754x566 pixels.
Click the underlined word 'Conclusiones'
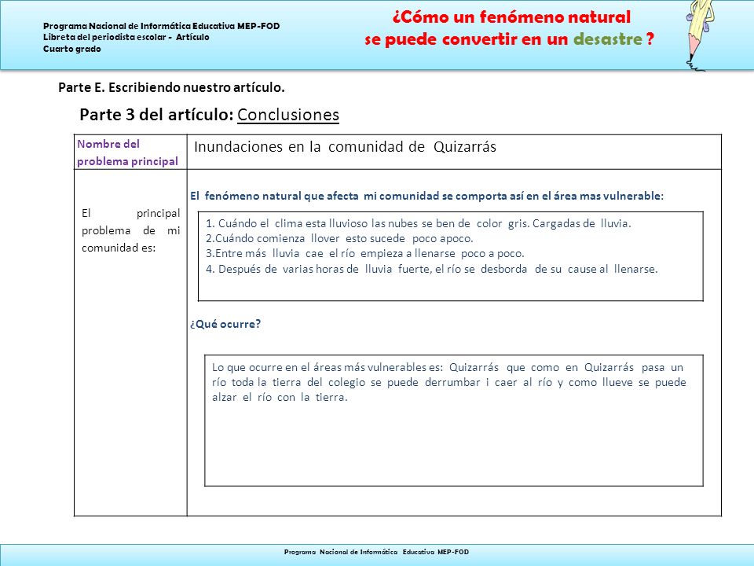coord(288,115)
